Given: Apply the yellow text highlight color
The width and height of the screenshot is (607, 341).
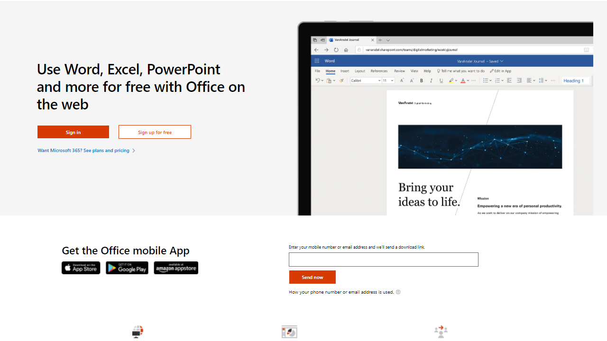Looking at the screenshot, I should 451,81.
